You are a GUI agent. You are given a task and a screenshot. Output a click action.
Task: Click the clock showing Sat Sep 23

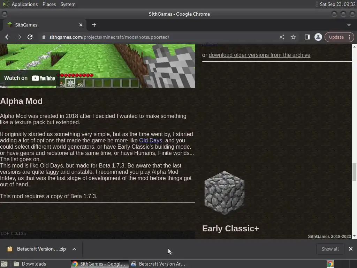point(337,4)
